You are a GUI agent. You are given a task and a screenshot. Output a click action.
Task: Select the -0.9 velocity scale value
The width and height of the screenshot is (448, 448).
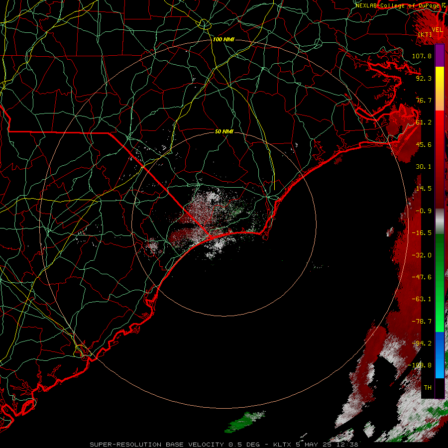coord(424,211)
